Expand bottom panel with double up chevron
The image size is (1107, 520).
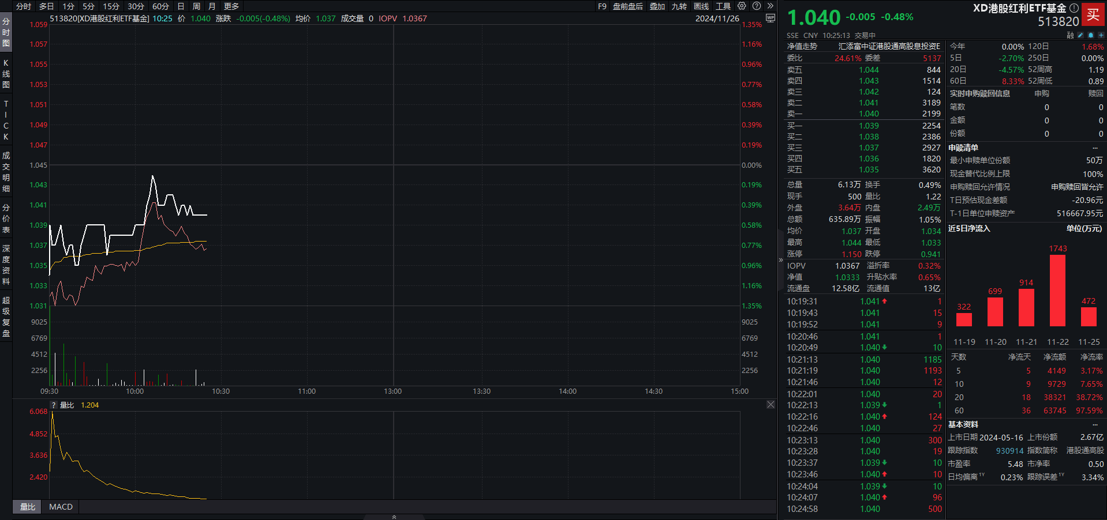click(x=394, y=517)
